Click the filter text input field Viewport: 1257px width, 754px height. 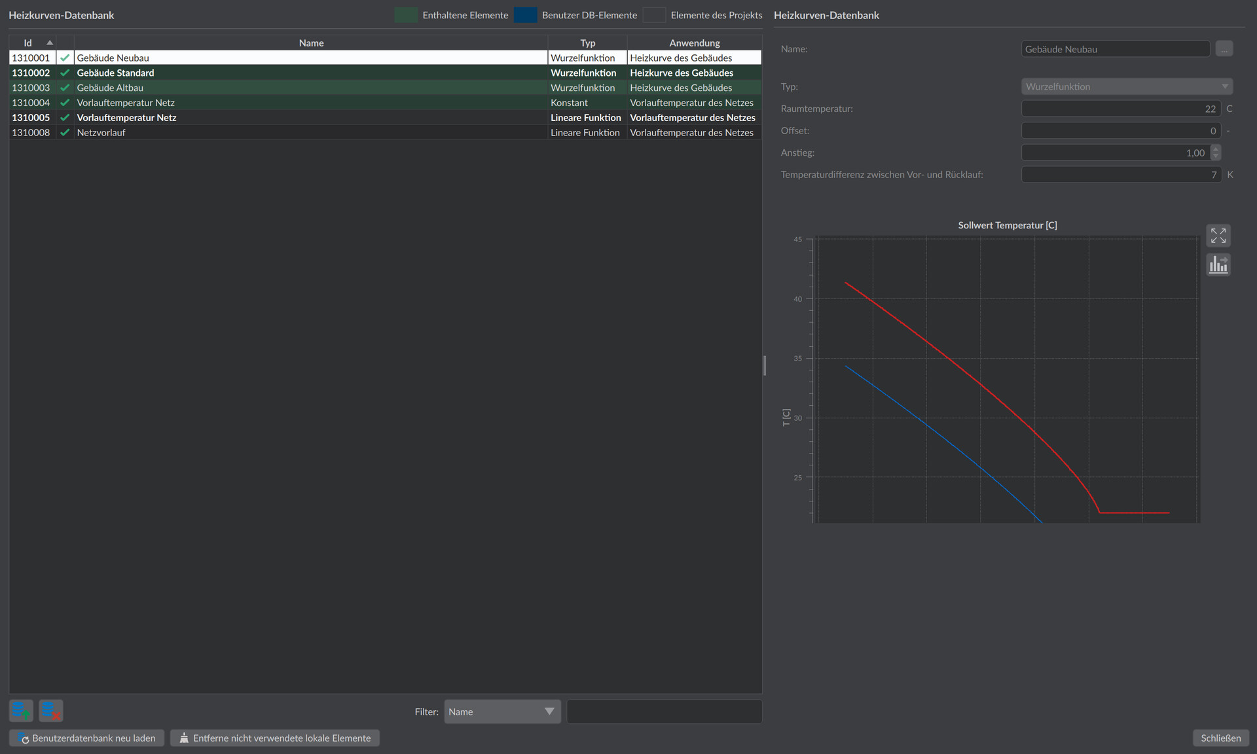664,711
